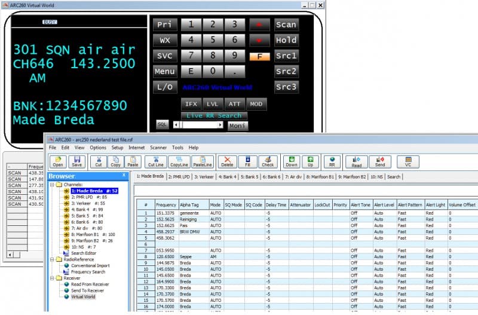Click squelch slider left arrow

pos(176,125)
